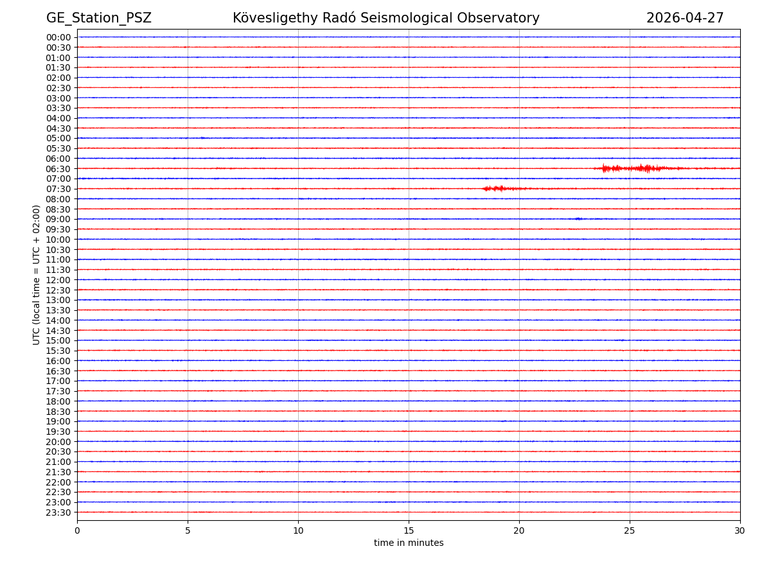Click the 0 tick on the minutes axis
This screenshot has width=771, height=578.
77,531
